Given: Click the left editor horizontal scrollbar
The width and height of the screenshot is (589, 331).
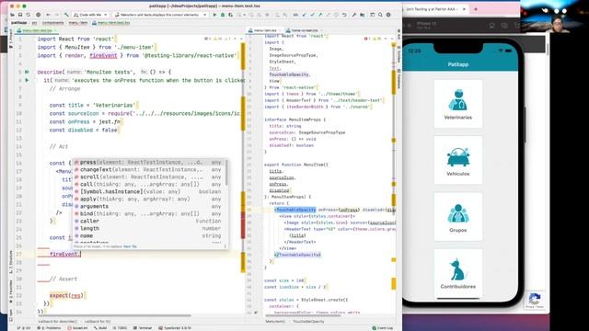Looking at the screenshot, I should [x=114, y=315].
